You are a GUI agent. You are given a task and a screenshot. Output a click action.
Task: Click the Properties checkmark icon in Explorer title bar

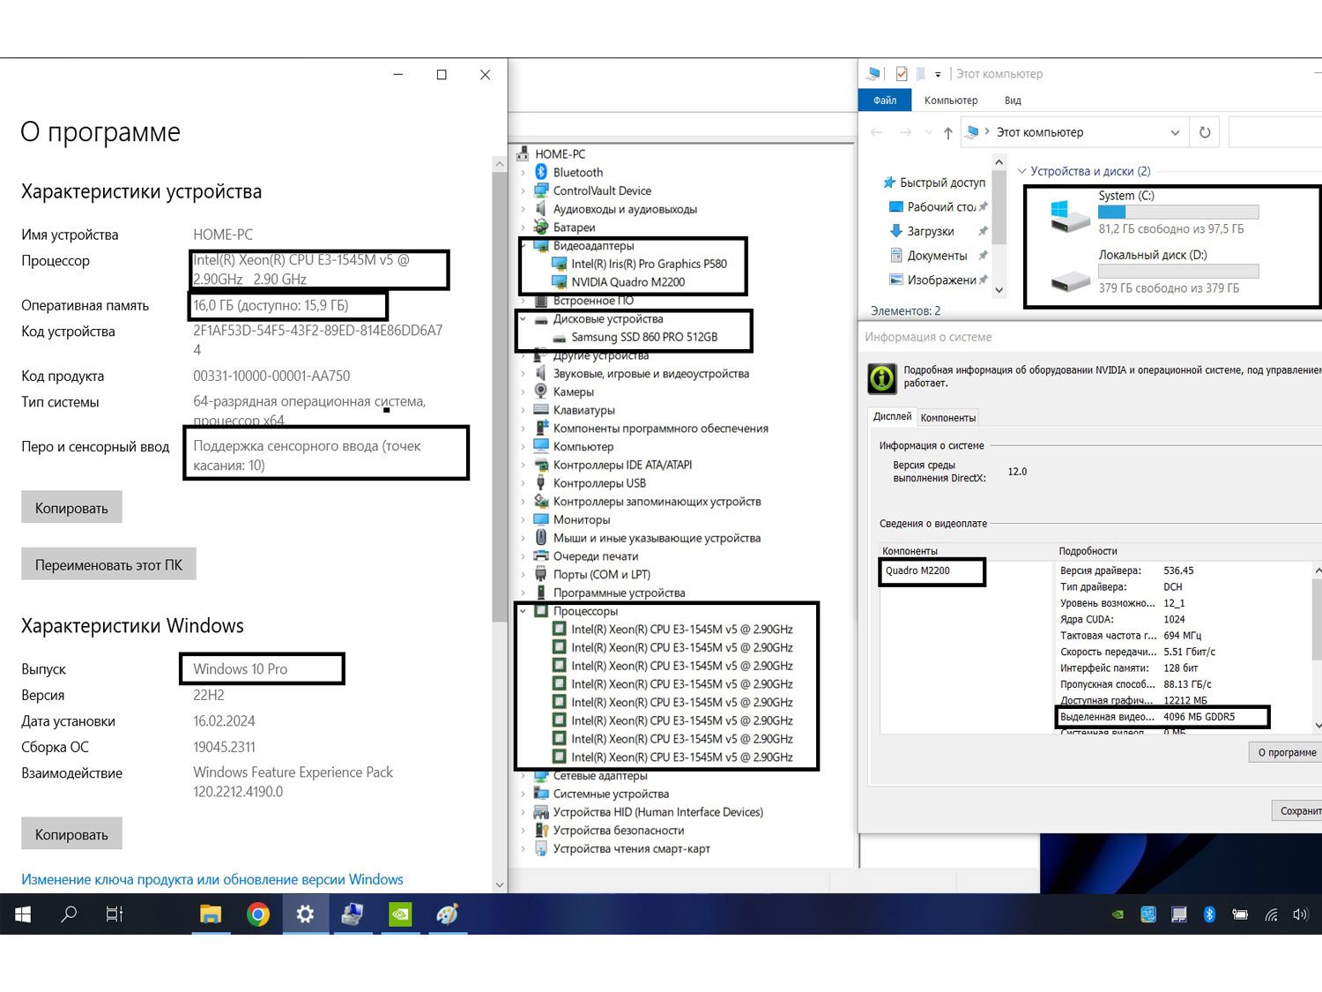click(901, 74)
